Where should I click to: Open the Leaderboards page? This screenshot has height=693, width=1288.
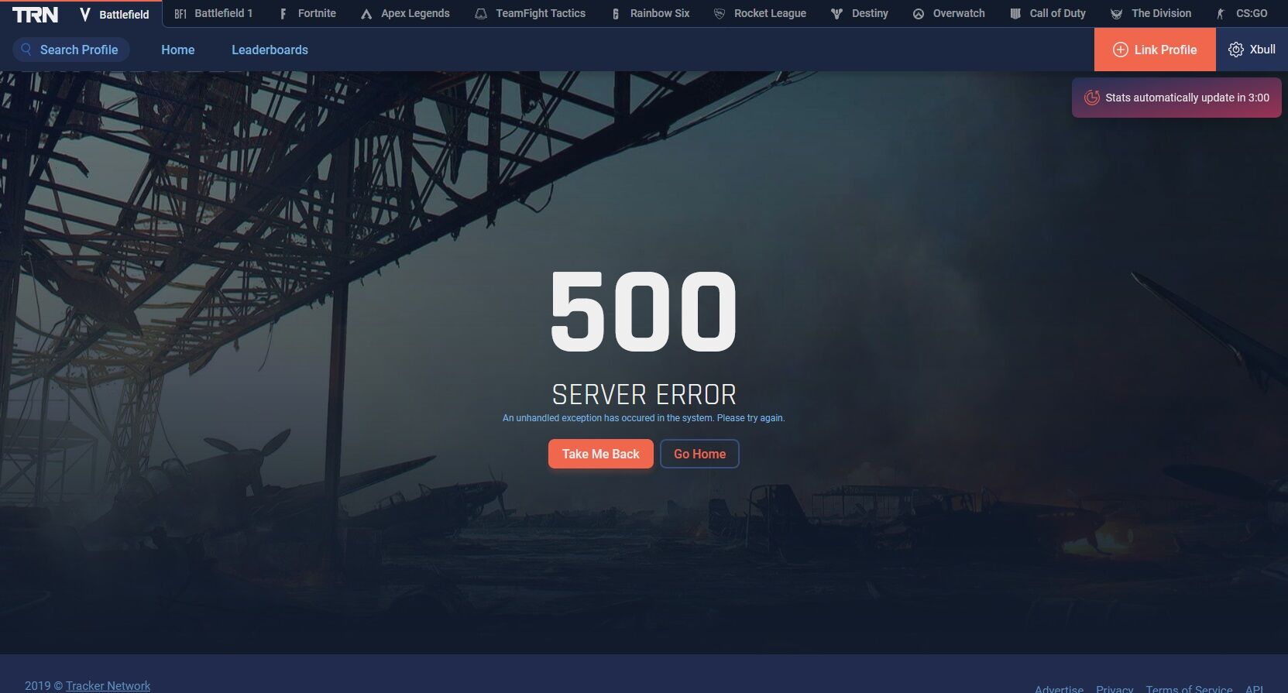click(x=270, y=50)
